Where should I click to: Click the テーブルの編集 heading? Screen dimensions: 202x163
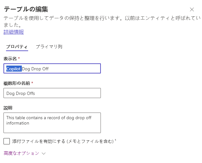(x=26, y=9)
